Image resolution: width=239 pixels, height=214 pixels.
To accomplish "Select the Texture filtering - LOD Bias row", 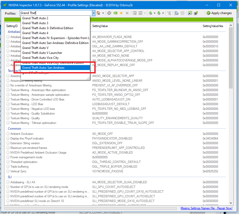I will coord(116,104).
